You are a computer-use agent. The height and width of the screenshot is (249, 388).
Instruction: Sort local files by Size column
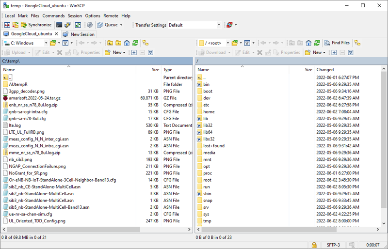coord(148,70)
